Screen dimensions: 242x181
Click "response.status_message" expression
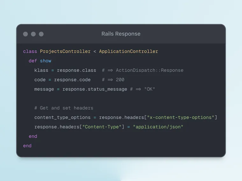coord(95,89)
